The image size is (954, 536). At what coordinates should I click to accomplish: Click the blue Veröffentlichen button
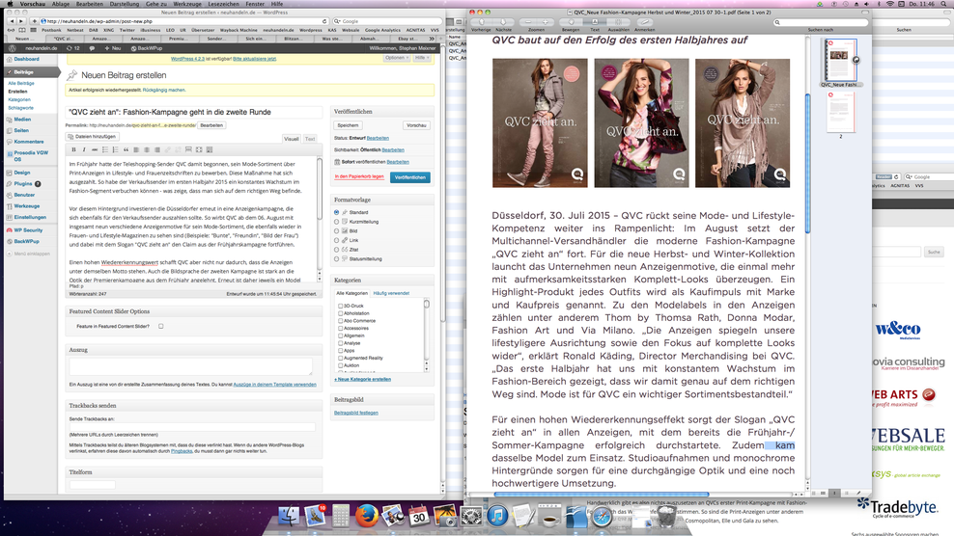(410, 177)
